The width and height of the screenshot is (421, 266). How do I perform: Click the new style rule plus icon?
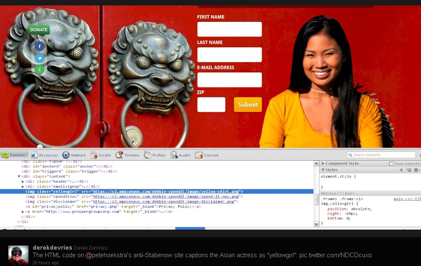tap(401, 170)
